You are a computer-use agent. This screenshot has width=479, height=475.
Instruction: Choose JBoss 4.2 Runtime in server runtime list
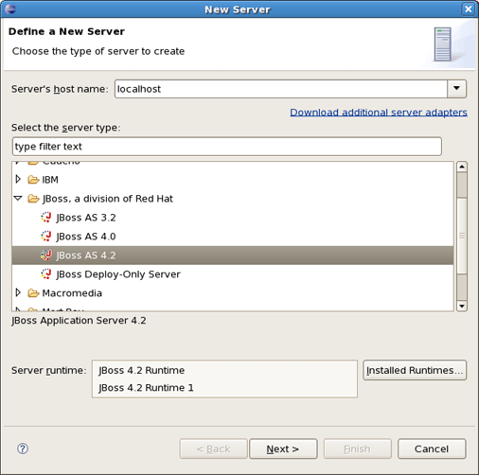tap(141, 370)
